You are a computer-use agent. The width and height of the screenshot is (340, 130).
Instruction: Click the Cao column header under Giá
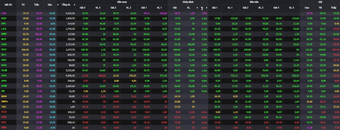coord(307,8)
